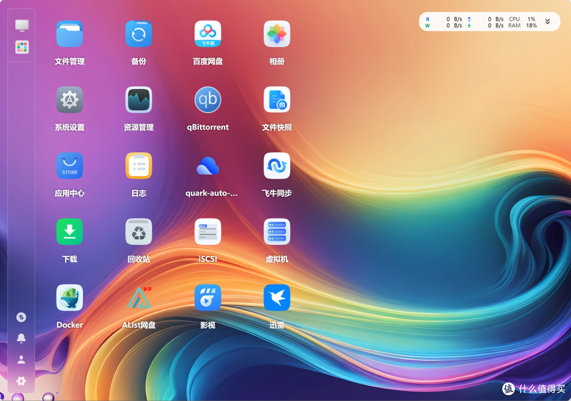This screenshot has height=401, width=571.
Task: Open the 相册 photo album app
Action: click(277, 34)
